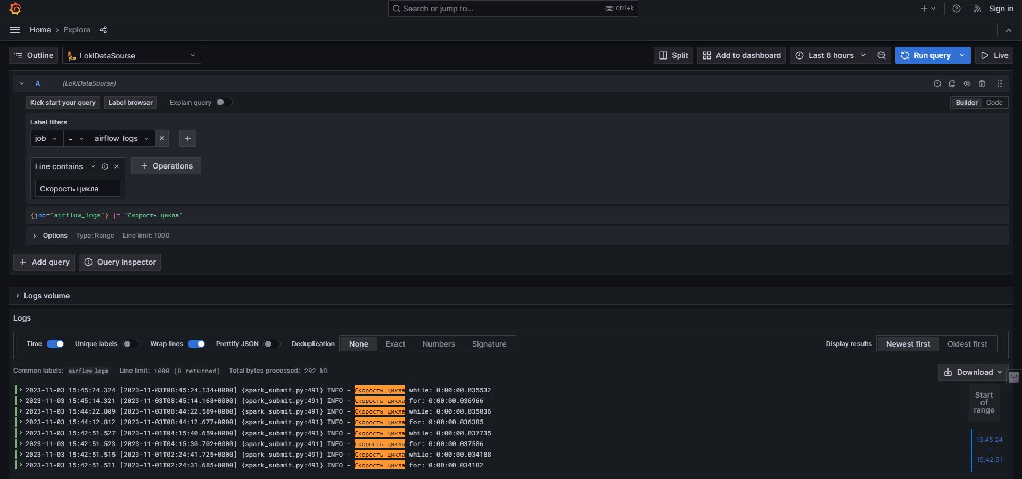Click Kick start your query
This screenshot has height=479, width=1022.
point(63,103)
